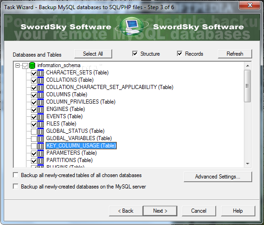This screenshot has width=264, height=225.
Task: Uncheck the EVENTS table checkbox
Action: pyautogui.click(x=34, y=117)
